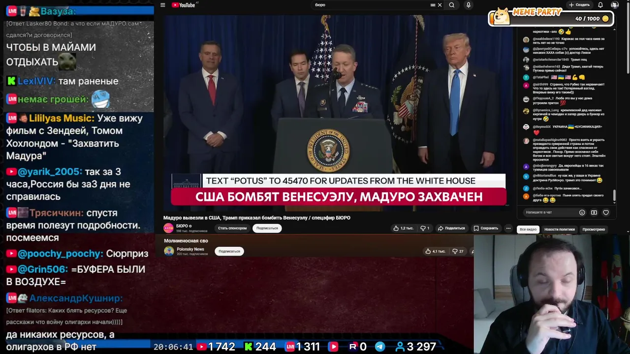Subscribe to Polonsky News channel
This screenshot has height=354, width=630.
click(229, 251)
